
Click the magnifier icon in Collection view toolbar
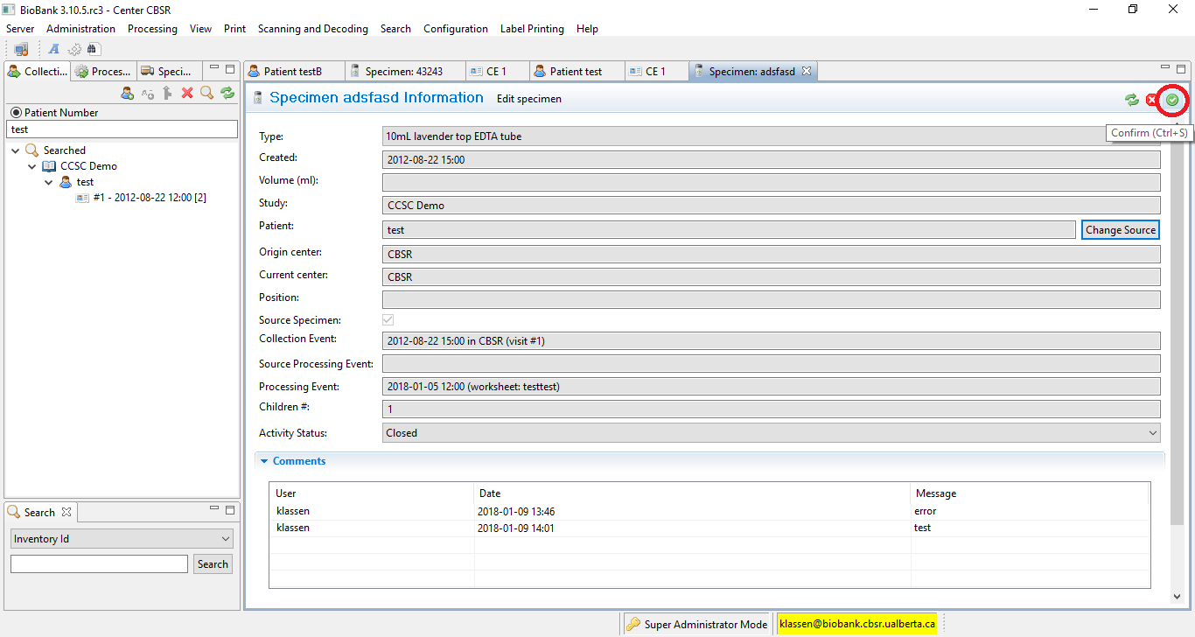coord(207,93)
